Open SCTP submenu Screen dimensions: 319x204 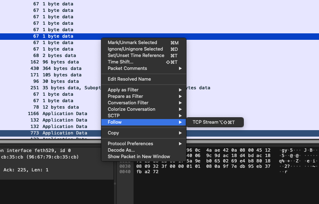[x=114, y=116]
